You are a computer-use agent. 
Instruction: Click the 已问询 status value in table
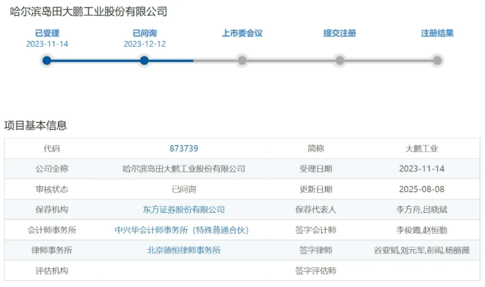(x=183, y=189)
